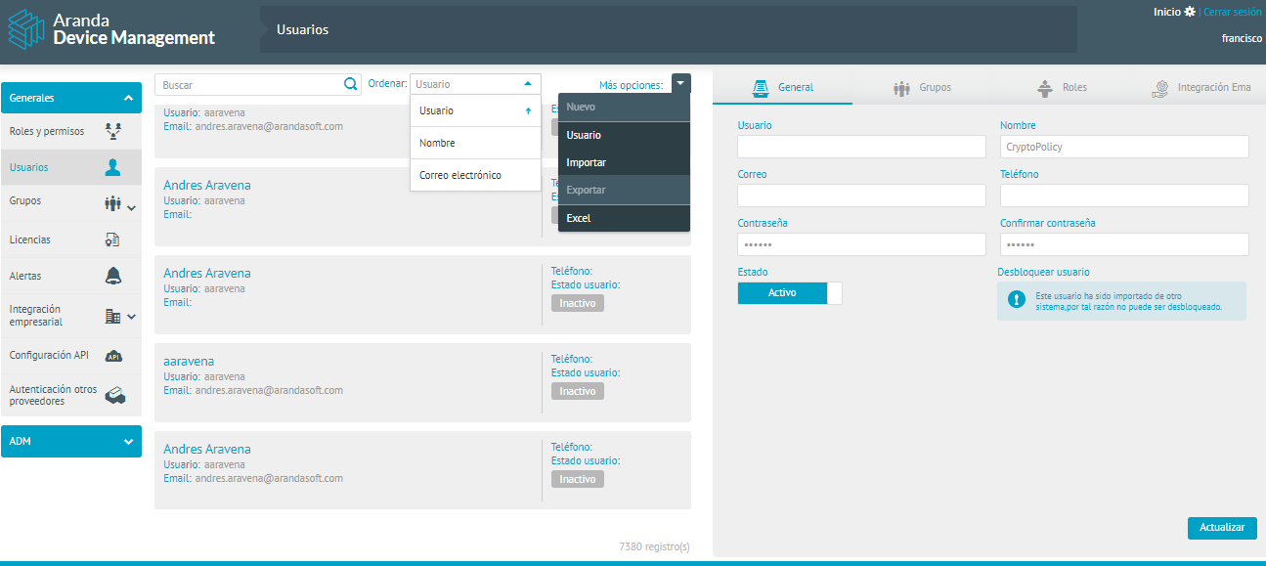Click the Configuración API icon

click(x=112, y=356)
